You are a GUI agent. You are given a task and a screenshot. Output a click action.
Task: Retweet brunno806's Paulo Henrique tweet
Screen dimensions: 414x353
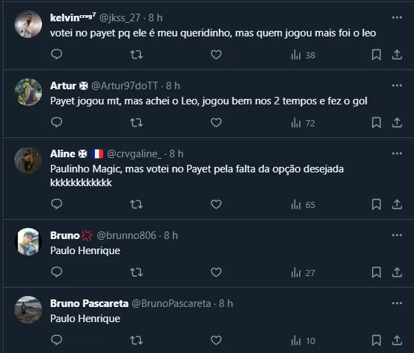point(137,272)
